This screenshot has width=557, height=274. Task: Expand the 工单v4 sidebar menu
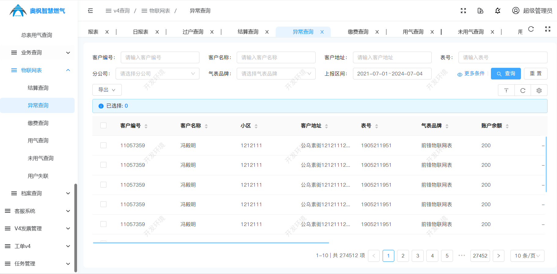(37, 246)
